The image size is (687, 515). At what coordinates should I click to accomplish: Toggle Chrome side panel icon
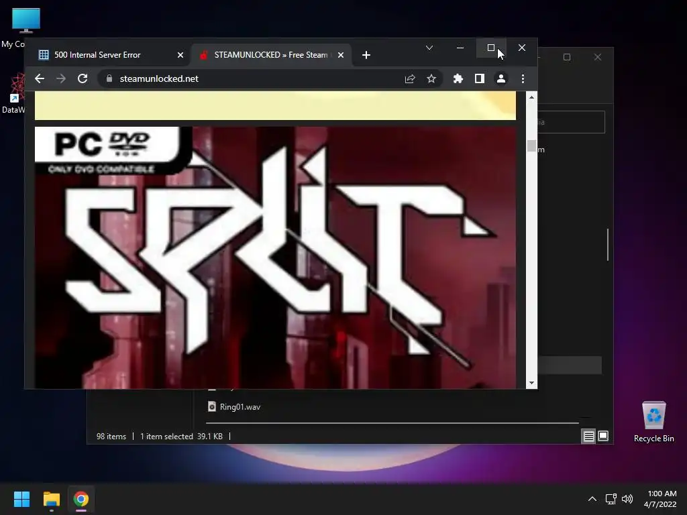[x=479, y=79]
